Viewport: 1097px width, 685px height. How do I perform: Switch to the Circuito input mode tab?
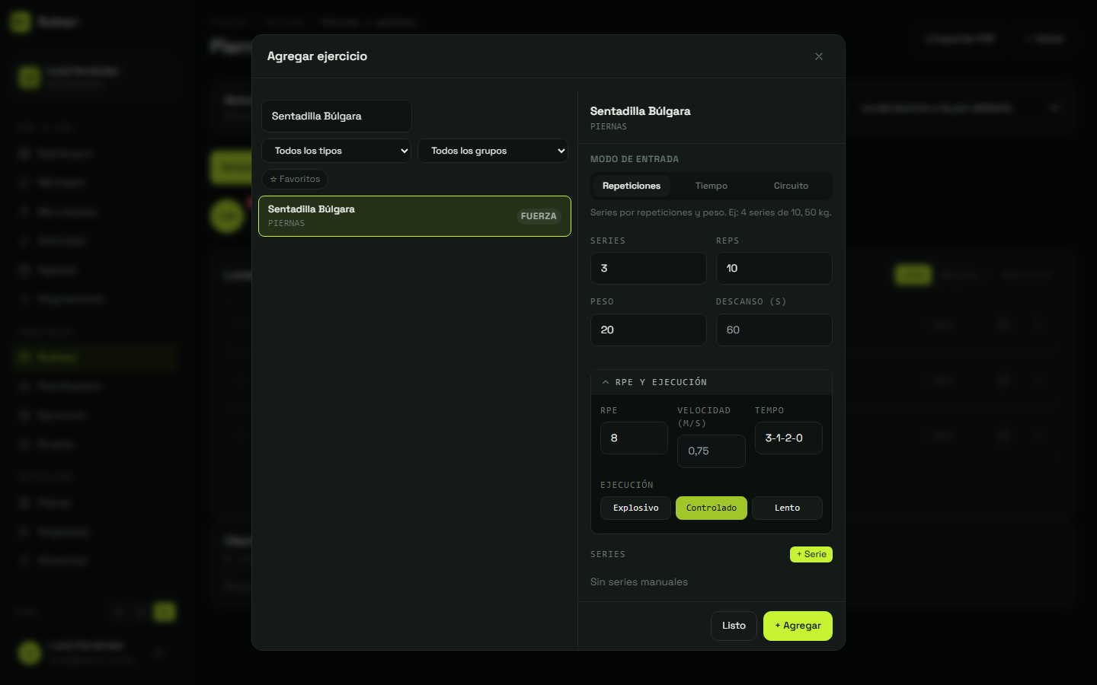792,186
